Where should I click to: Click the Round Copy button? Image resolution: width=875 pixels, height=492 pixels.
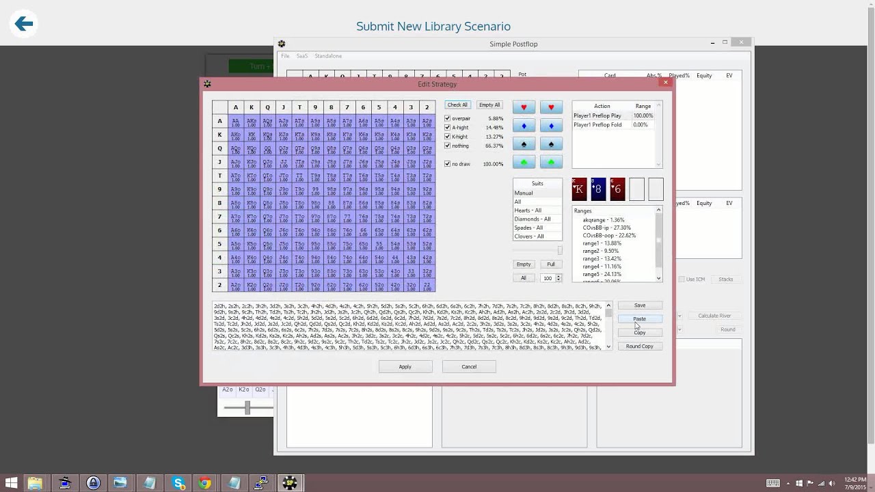point(640,346)
